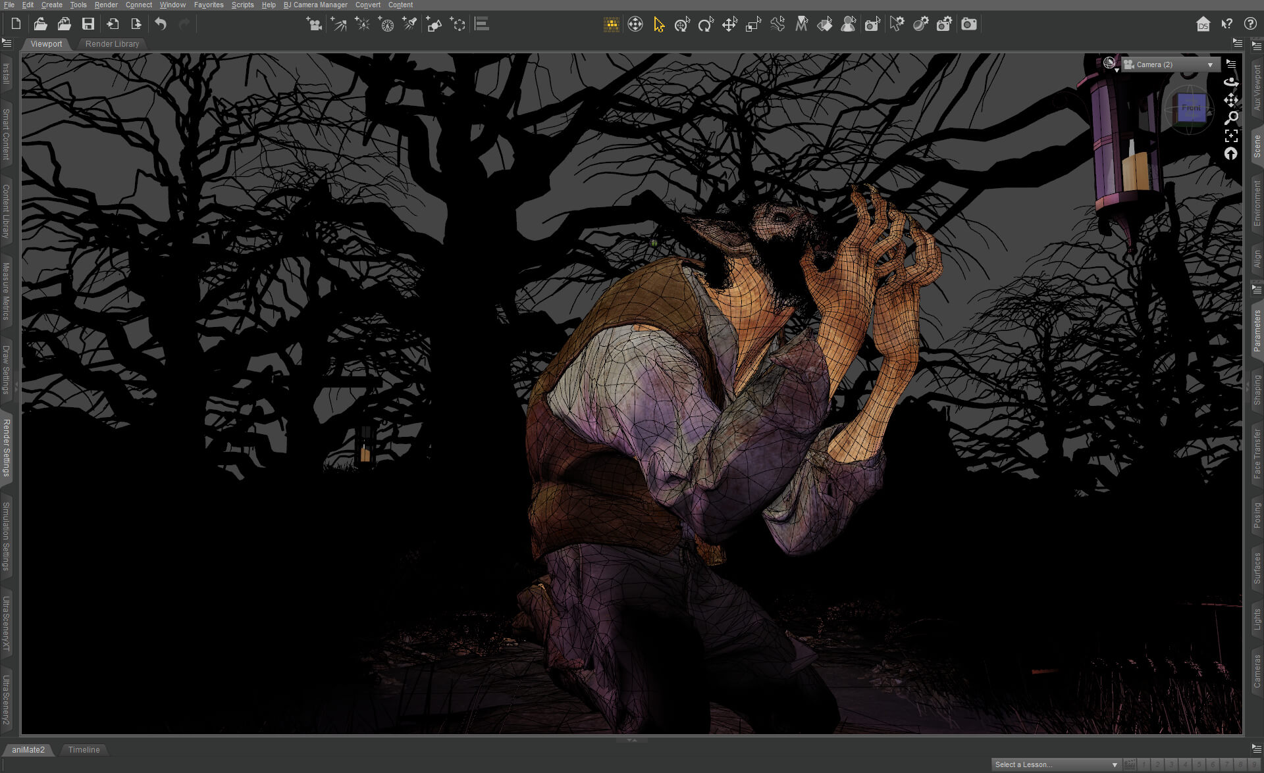Switch to the Timeline tab

(x=84, y=749)
